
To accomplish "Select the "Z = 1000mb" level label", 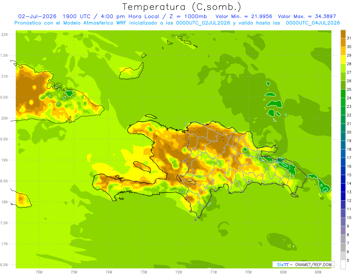I will (x=189, y=16).
